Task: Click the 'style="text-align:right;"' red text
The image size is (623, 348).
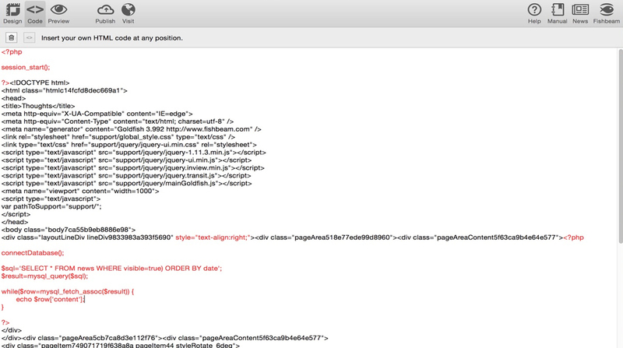Action: click(x=213, y=237)
